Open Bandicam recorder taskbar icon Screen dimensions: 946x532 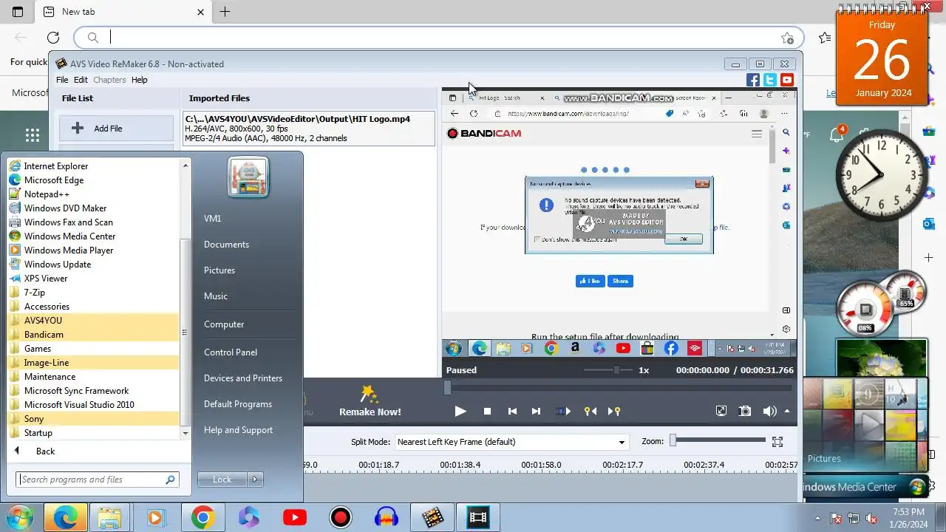click(x=341, y=517)
